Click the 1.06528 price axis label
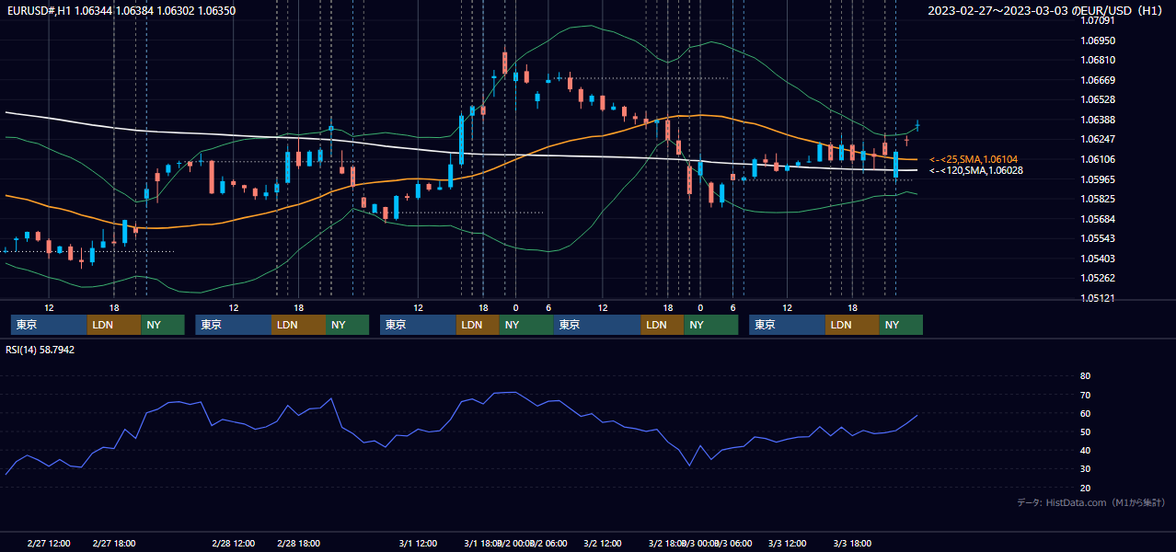 point(1098,99)
